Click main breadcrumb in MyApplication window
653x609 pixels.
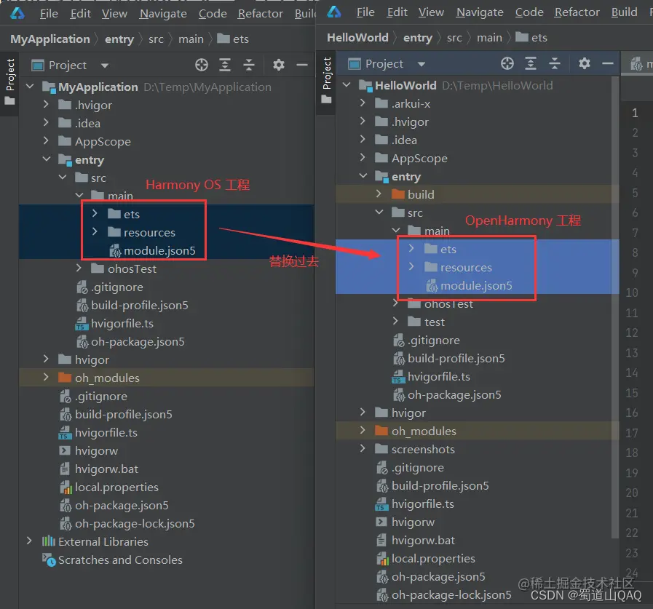191,39
